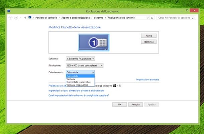Refresh the address bar view
This screenshot has width=204, height=134.
point(152,18)
